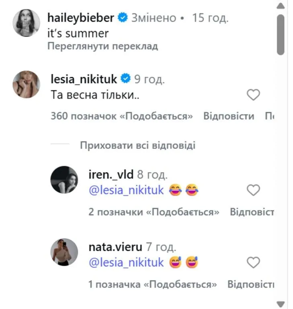293x309 pixels.
Task: Open the @lesia_nikituk mention in nata.vieru's reply
Action: [126, 263]
